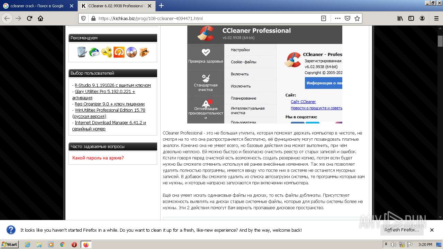Click the address bar URL field
Image resolution: width=443 pixels, height=249 pixels.
point(208,18)
